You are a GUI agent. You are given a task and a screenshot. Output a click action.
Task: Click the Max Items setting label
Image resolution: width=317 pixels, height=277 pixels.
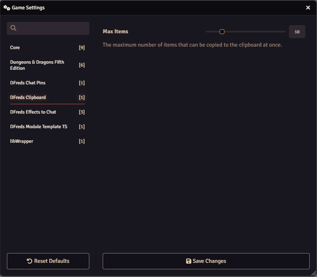point(115,32)
